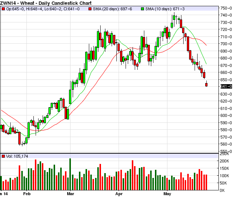Screen dimensions: 235x197
Task: Click the 'Vol: 105,174' label
Action: tap(17, 156)
